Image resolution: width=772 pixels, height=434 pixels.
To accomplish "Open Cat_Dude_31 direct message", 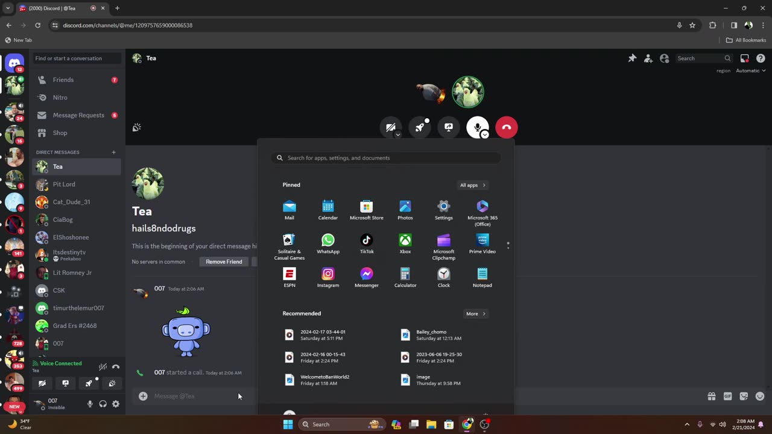I will 77,202.
